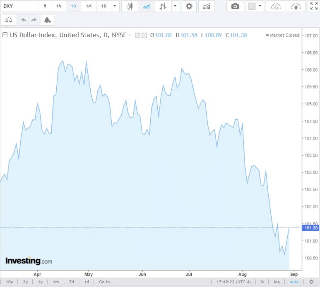This screenshot has width=320, height=287.
Task: Click the 106.00 label on price axis
Action: 311,70
